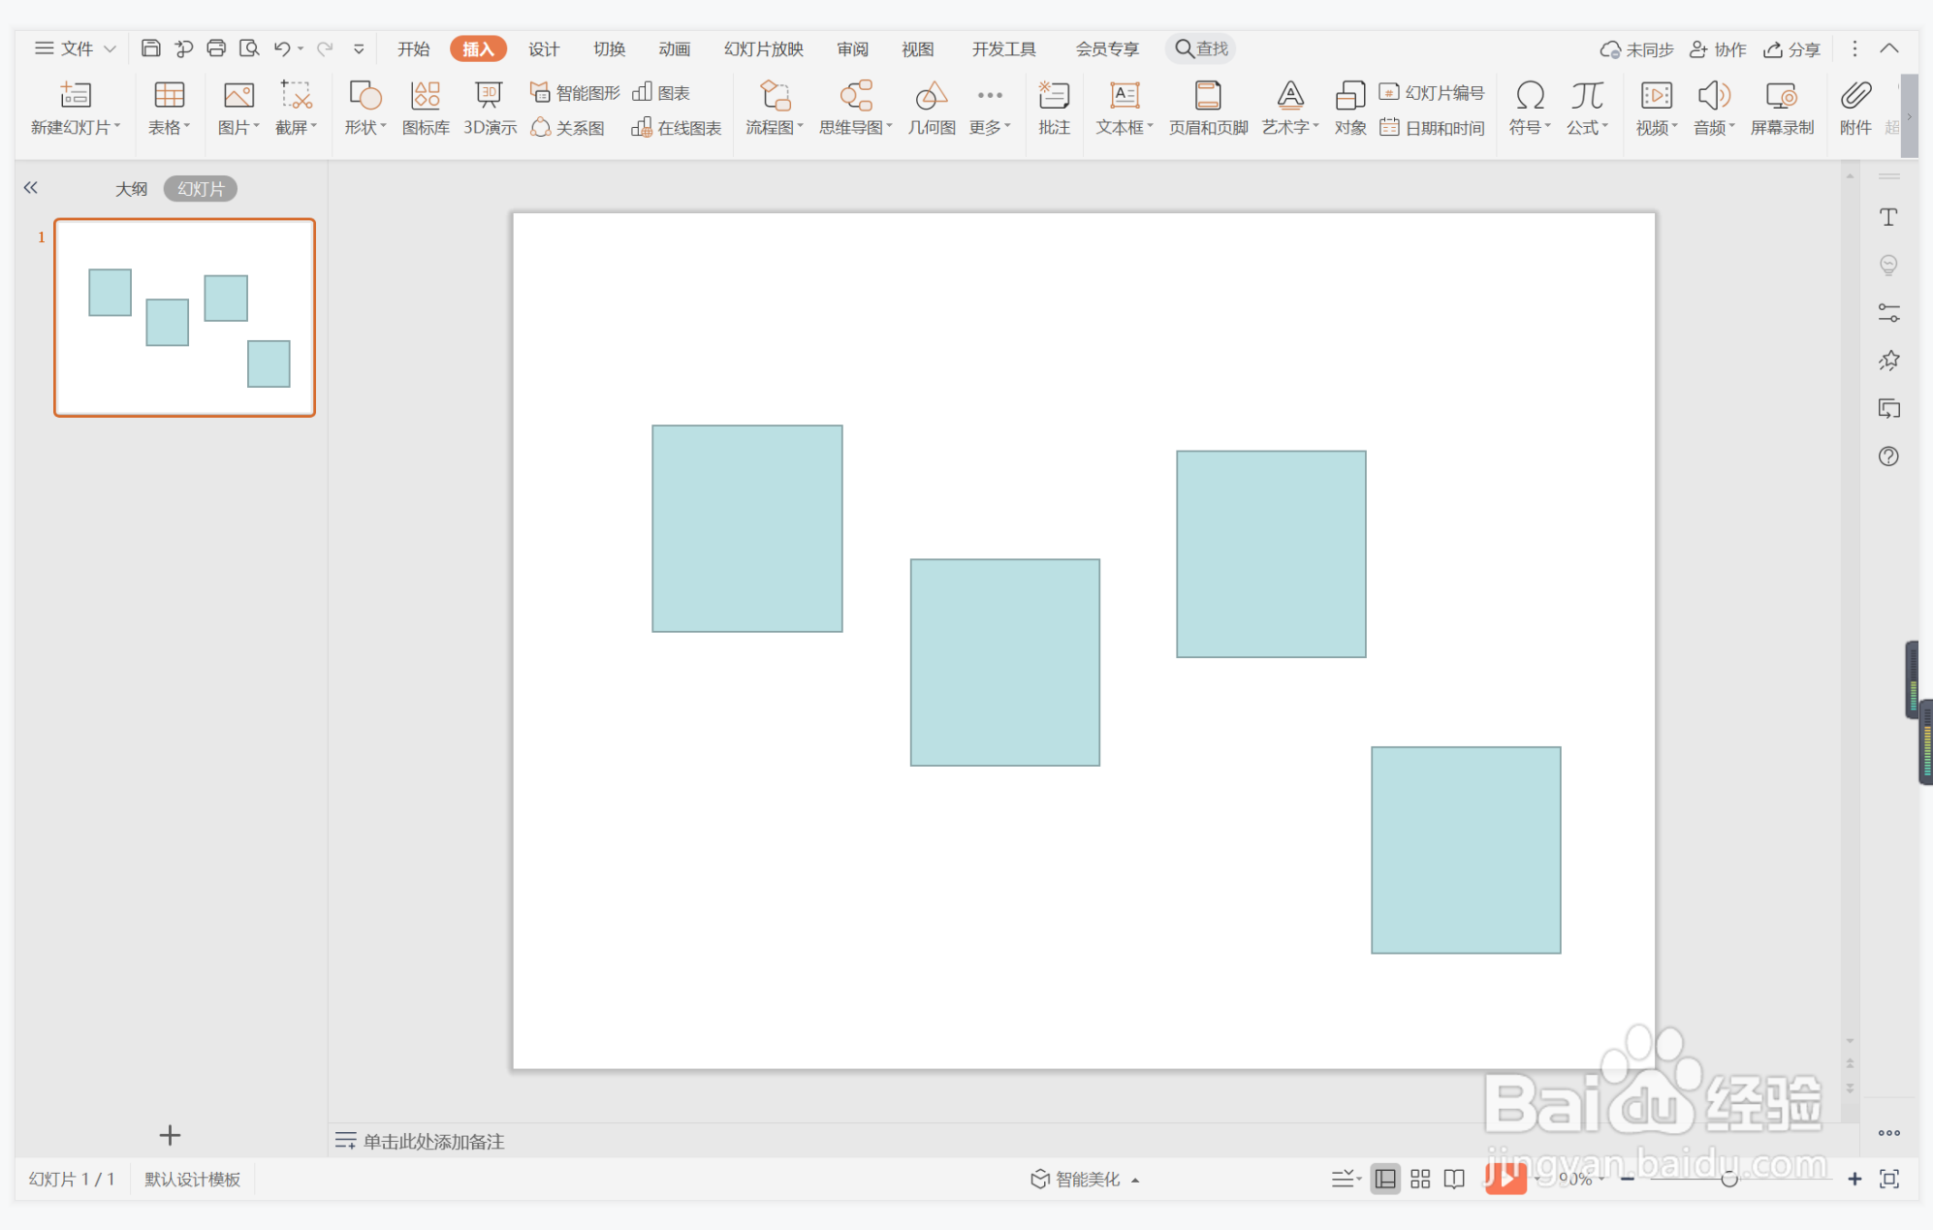Image resolution: width=1933 pixels, height=1230 pixels.
Task: Click the Share (分享) button
Action: coord(1792,48)
